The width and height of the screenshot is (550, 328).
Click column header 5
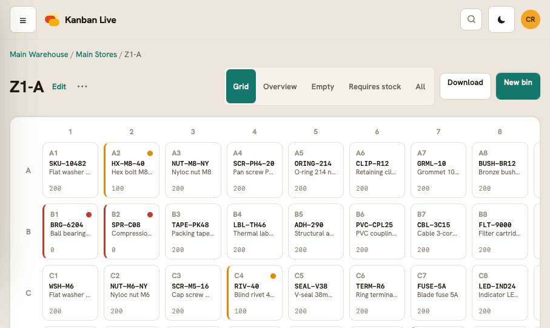(316, 132)
